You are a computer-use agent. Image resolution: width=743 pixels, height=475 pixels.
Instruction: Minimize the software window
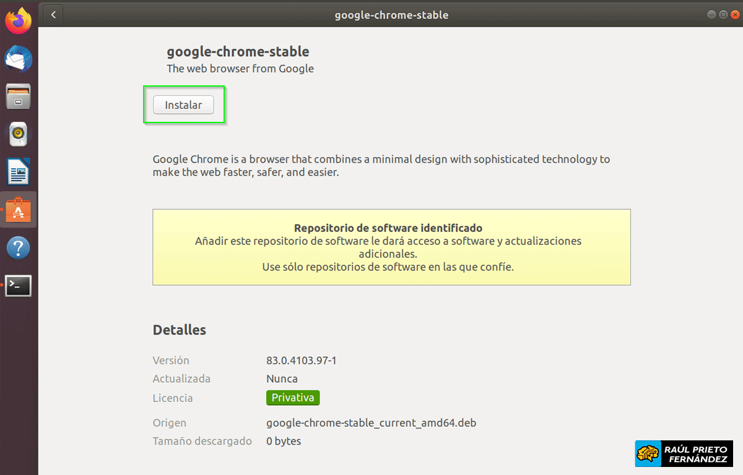pyautogui.click(x=712, y=14)
